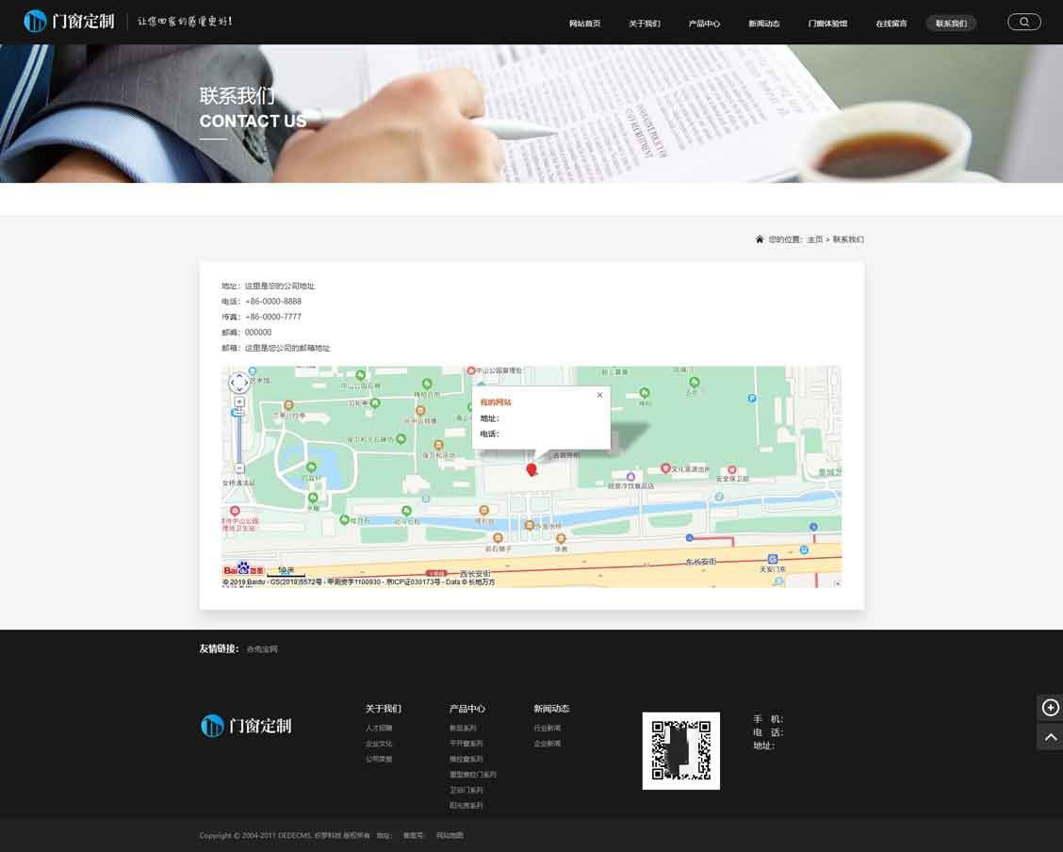The width and height of the screenshot is (1063, 852).
Task: Go to 关于我们 in top navigation
Action: pos(645,24)
